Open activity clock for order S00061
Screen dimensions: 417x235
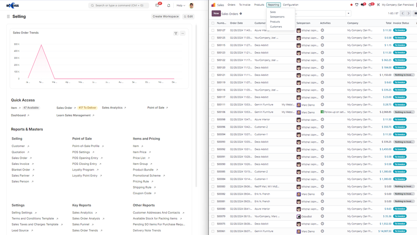(x=323, y=231)
